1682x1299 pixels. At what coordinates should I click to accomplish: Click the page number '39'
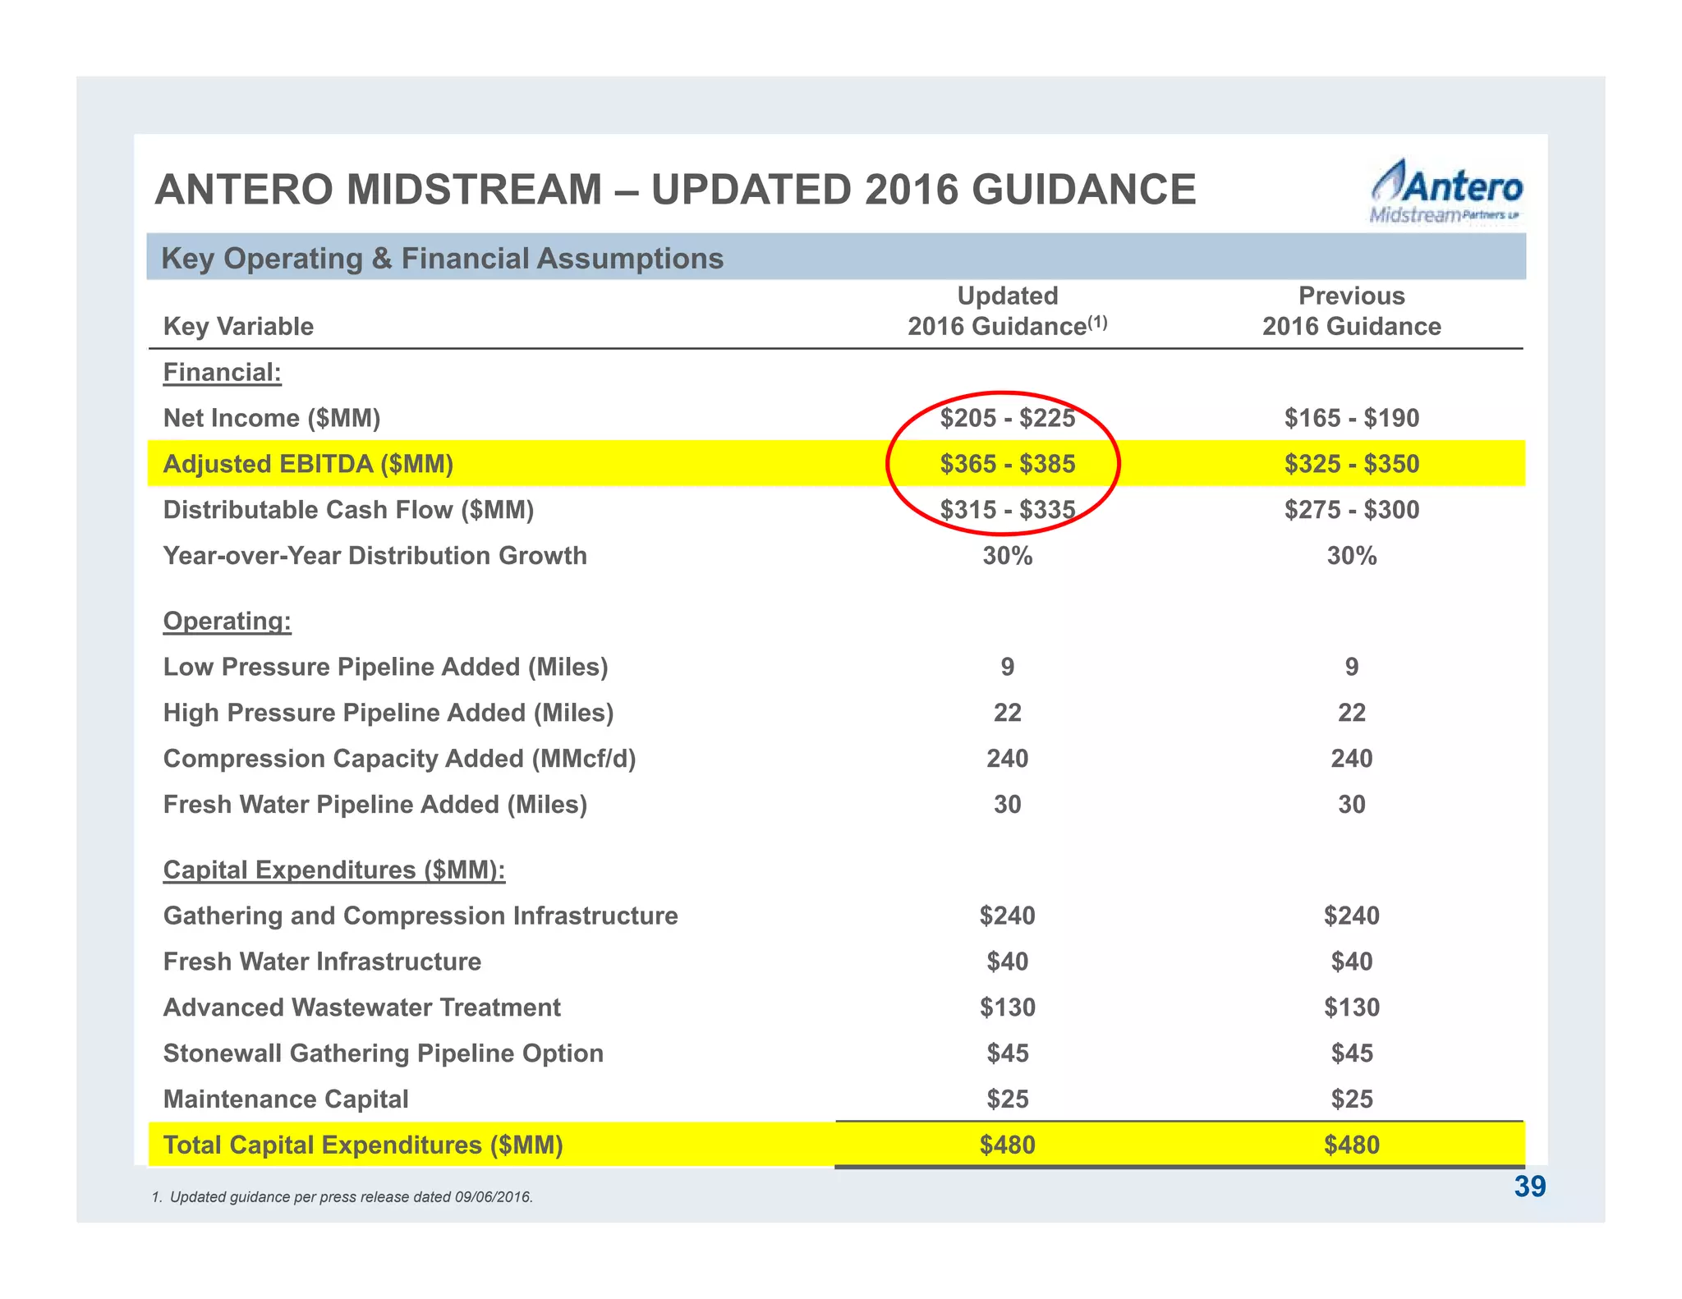[x=1530, y=1187]
